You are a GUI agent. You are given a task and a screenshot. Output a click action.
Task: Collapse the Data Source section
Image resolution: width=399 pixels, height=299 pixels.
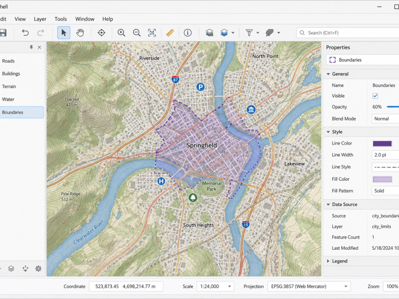tap(328, 204)
